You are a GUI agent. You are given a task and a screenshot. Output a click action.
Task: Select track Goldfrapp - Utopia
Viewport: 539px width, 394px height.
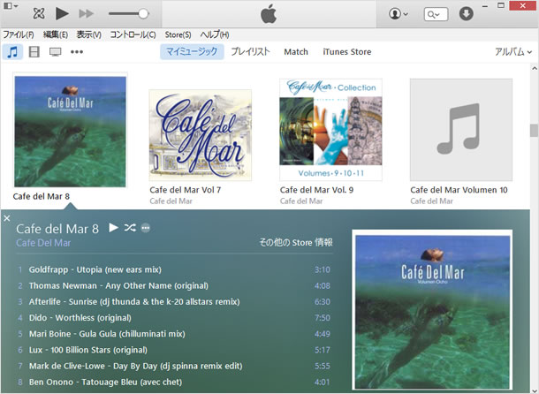pyautogui.click(x=174, y=269)
